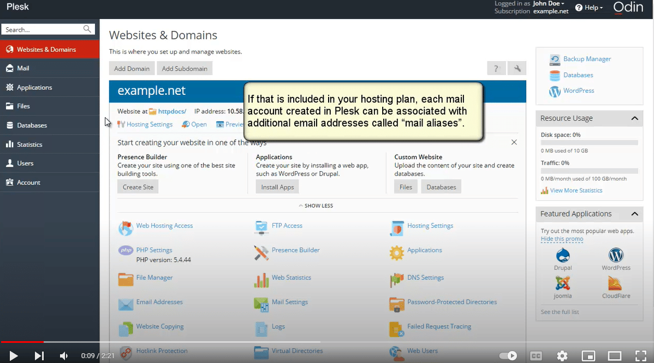Open Account in the sidebar

click(x=50, y=183)
